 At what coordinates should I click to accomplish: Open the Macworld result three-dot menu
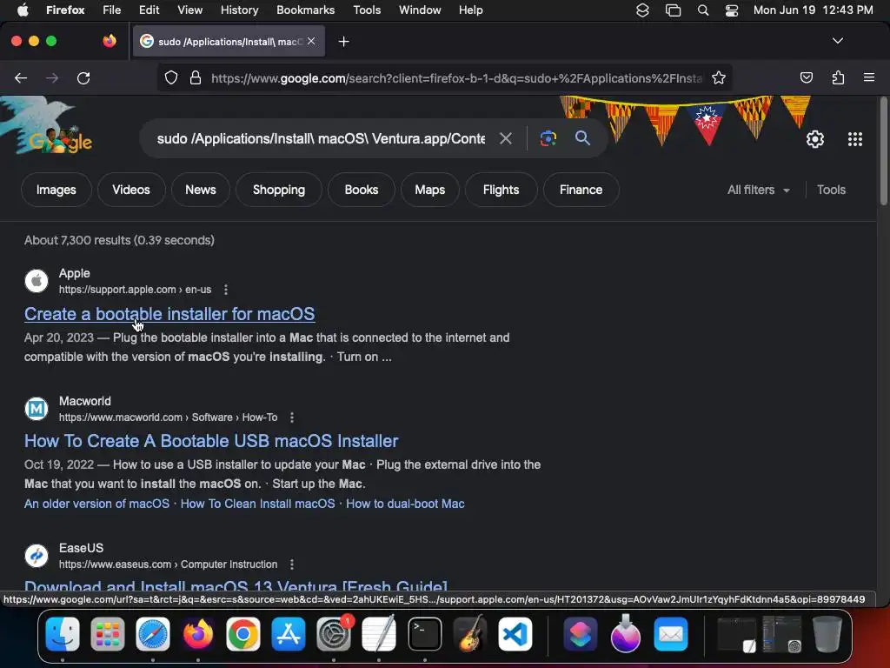292,417
